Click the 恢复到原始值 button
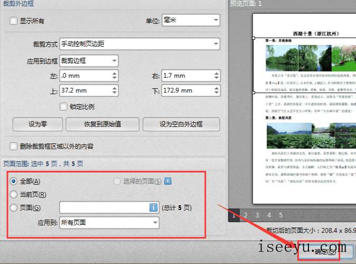356x264 pixels. (102, 124)
